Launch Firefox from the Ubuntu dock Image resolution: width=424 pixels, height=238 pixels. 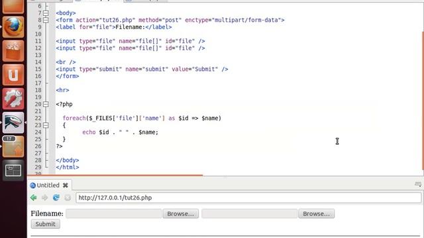[x=13, y=26]
